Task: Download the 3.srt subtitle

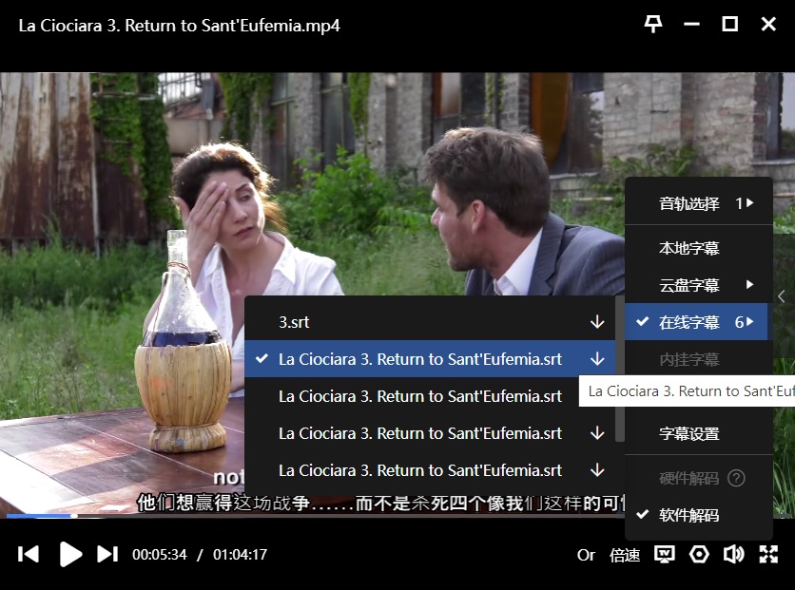Action: [597, 322]
